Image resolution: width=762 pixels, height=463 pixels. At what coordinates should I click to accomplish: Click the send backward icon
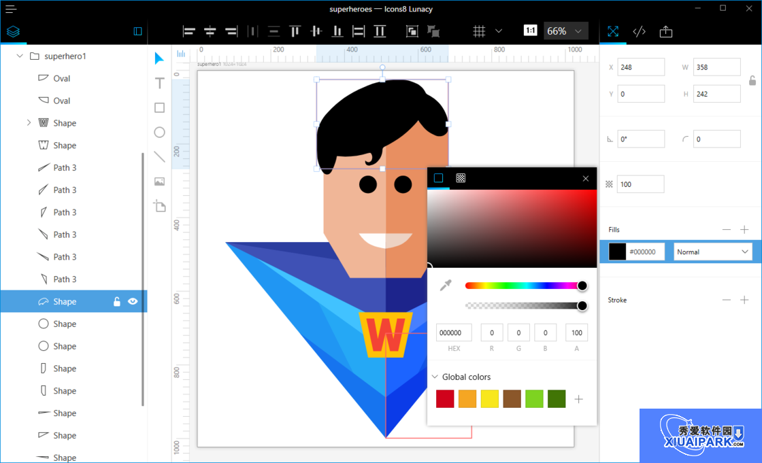tap(433, 31)
